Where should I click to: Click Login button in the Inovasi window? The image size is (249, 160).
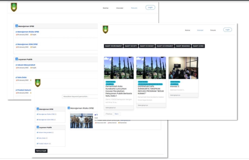coord(227,30)
